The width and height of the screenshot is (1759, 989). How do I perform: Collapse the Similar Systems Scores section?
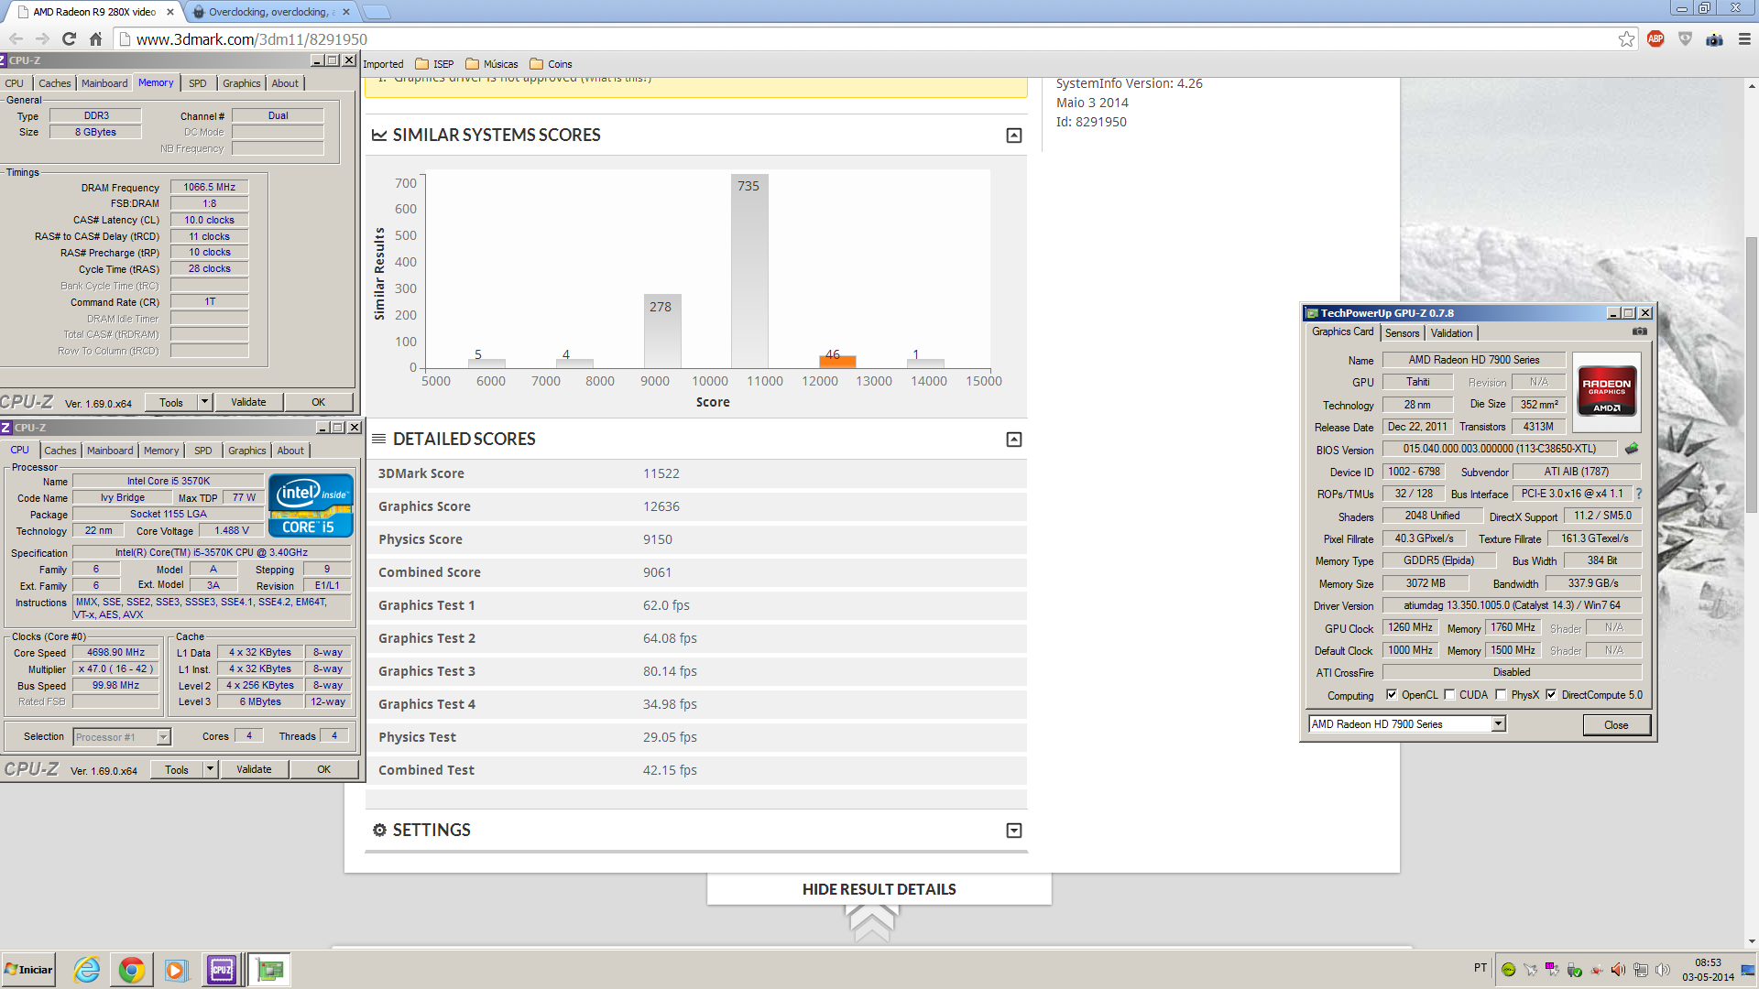[1014, 136]
